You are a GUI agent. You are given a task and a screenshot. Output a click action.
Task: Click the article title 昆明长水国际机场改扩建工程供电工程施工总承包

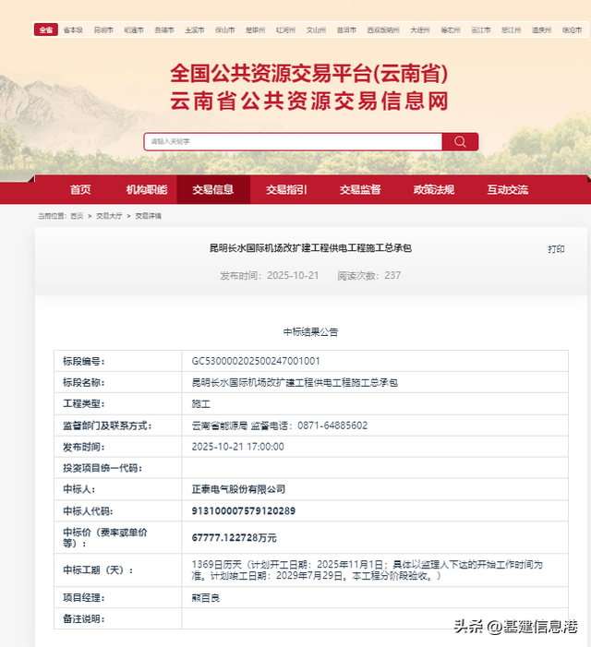pyautogui.click(x=310, y=247)
